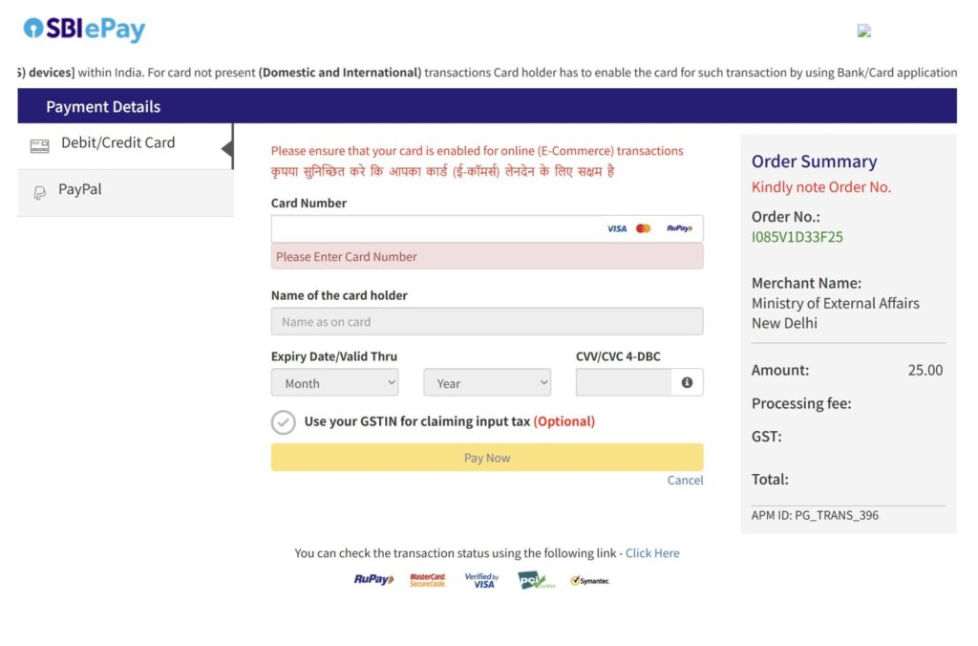The width and height of the screenshot is (978, 646).
Task: Click the PayPal icon in sidebar
Action: [39, 192]
